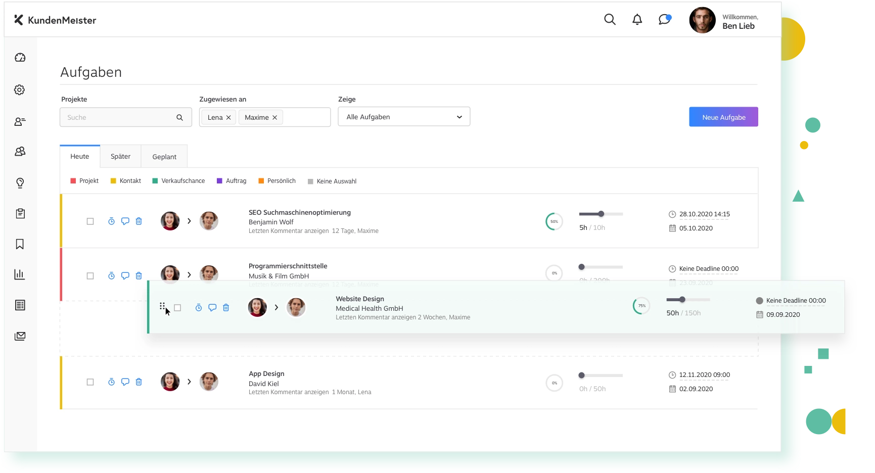Viewport: 875px width, 473px height.
Task: Show last comment for App Design
Action: click(288, 392)
